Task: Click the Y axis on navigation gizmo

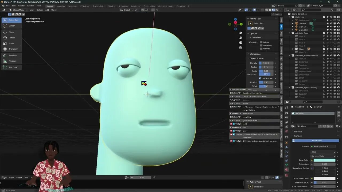Action: (241, 24)
